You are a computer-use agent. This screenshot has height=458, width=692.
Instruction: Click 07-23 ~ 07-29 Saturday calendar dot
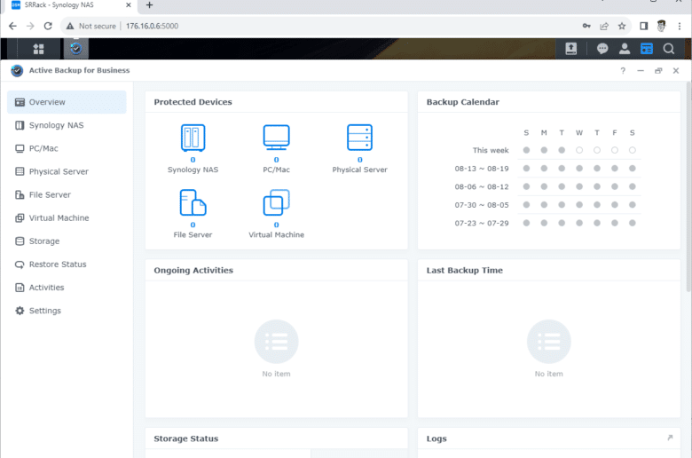[x=632, y=223]
